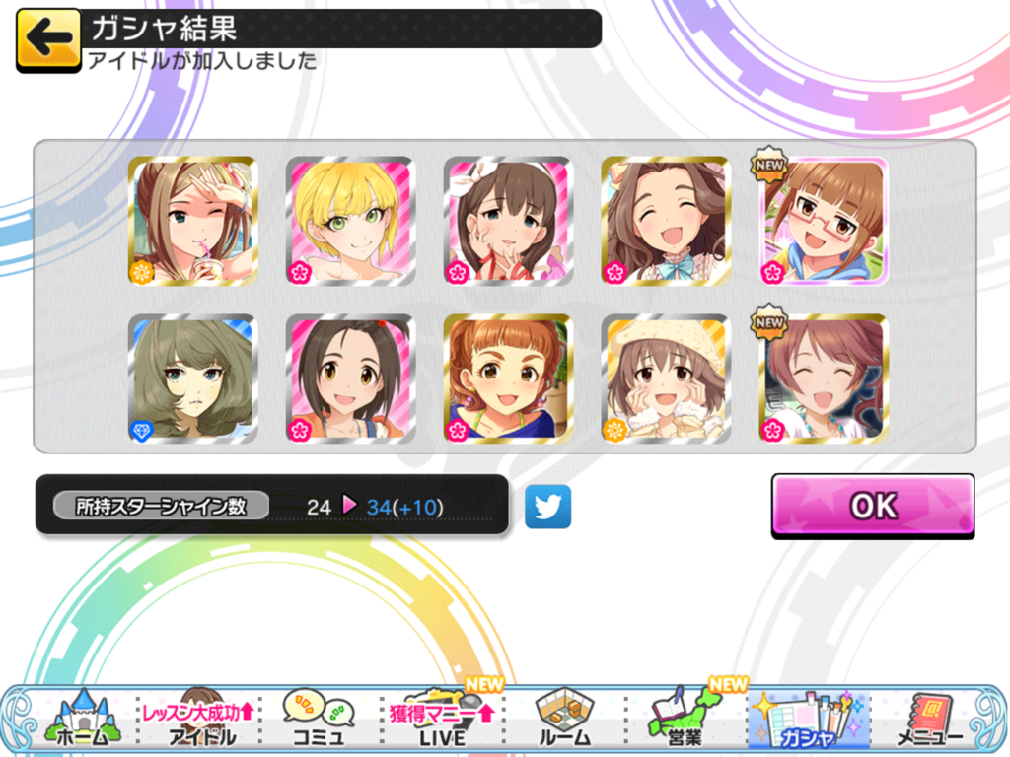Viewport: 1010px width, 757px height.
Task: Select the highlighted ガシャ tab
Action: [x=809, y=720]
